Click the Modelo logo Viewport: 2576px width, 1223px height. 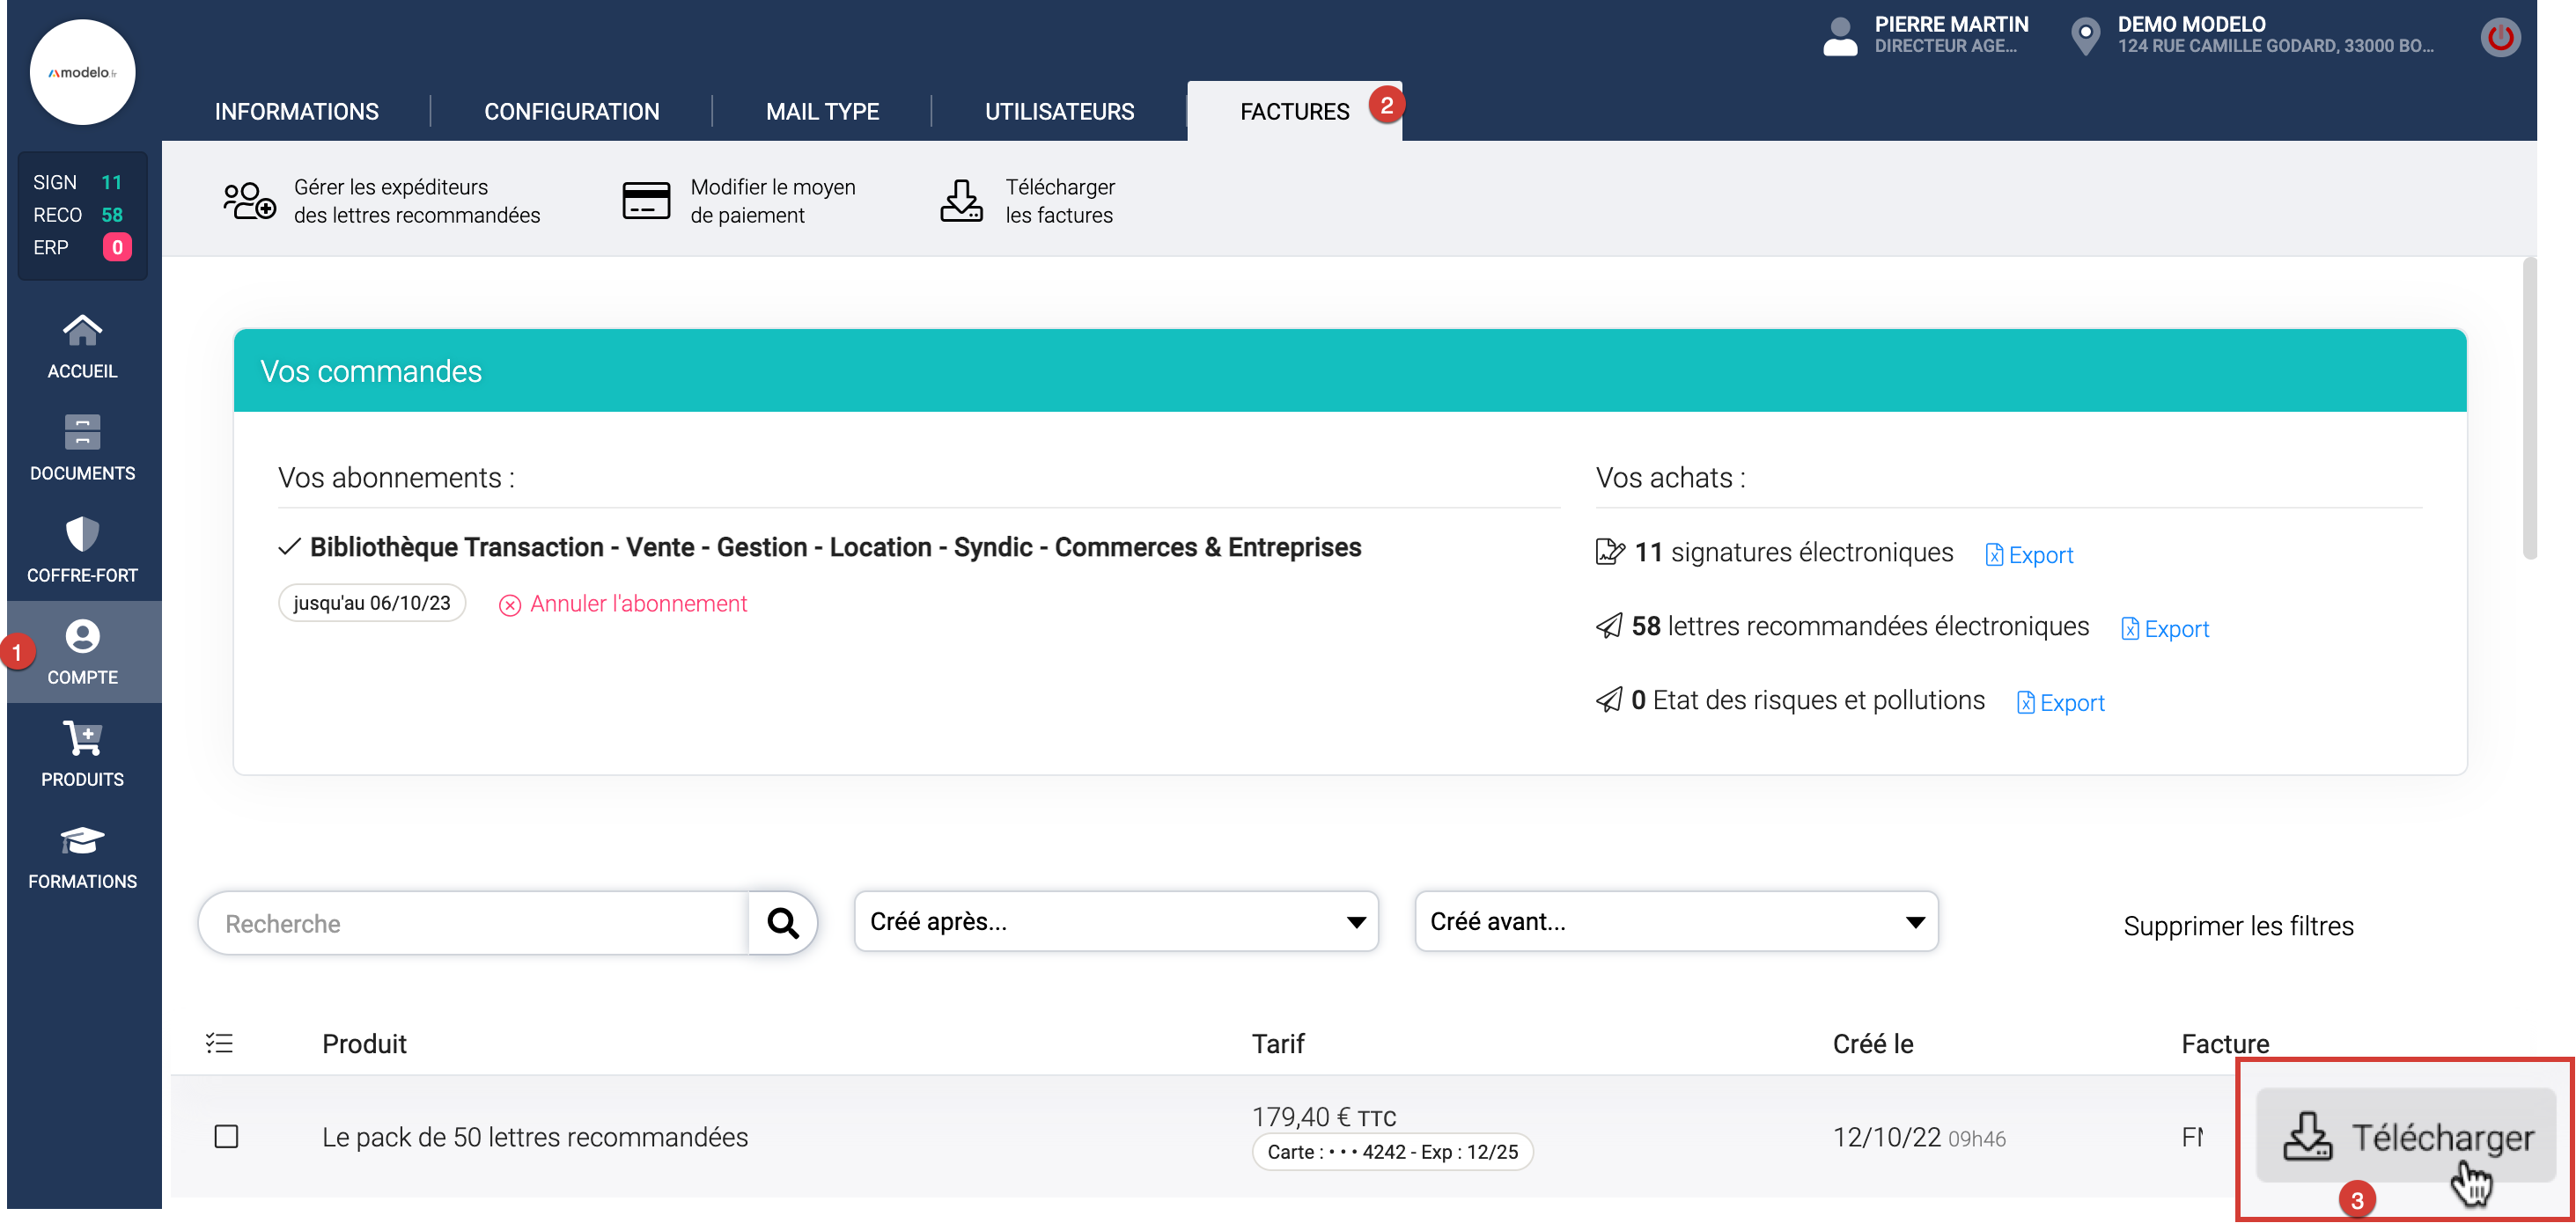(83, 72)
